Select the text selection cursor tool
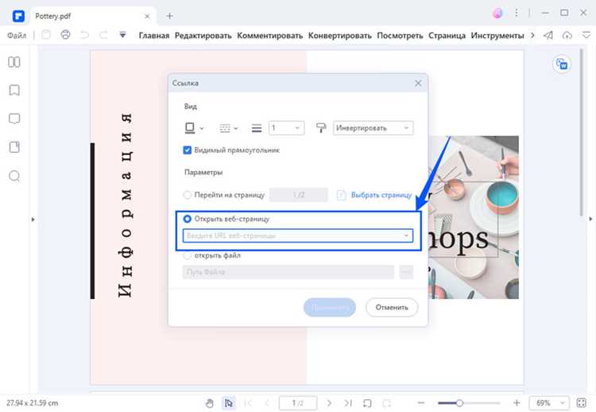The width and height of the screenshot is (596, 412). coord(228,403)
